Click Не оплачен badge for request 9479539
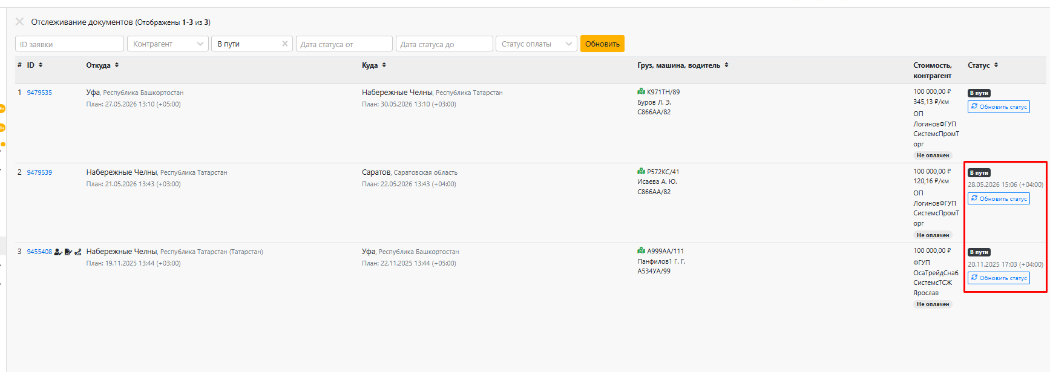 click(933, 235)
